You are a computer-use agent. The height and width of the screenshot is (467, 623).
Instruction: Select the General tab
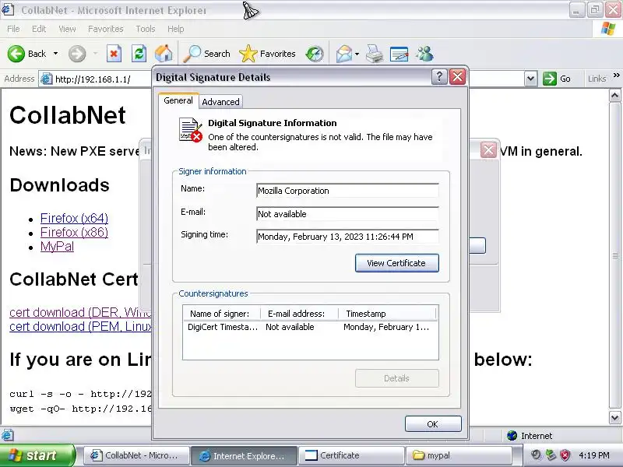coord(178,100)
